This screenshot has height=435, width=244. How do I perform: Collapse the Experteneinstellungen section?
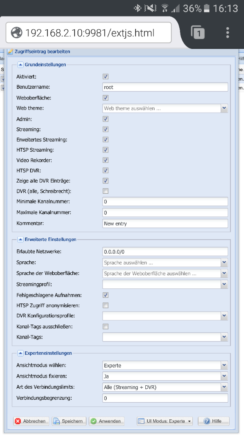coord(20,353)
